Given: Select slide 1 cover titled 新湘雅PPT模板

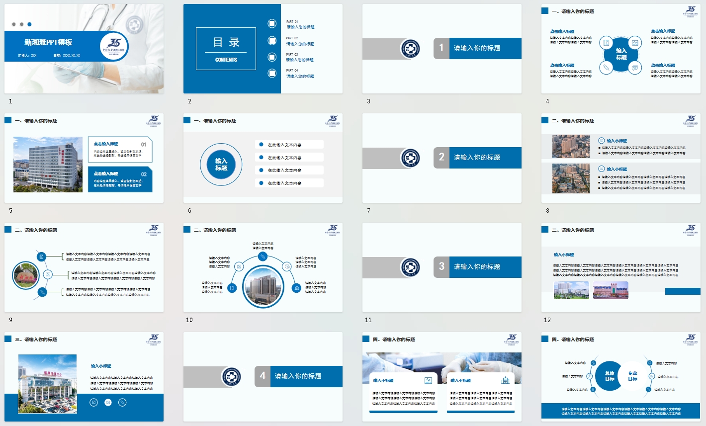Looking at the screenshot, I should coord(84,49).
